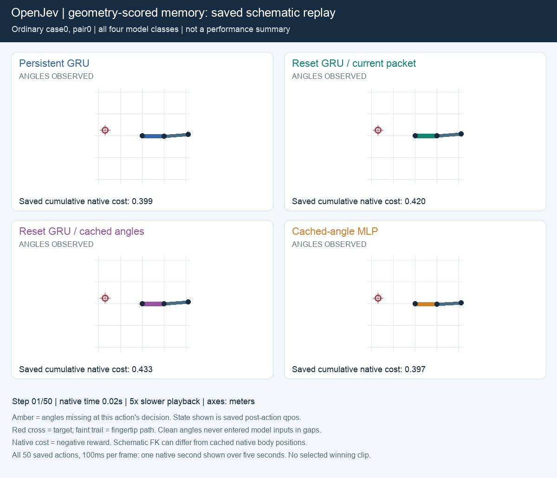The width and height of the screenshot is (557, 478).
Task: Click the red target crosshair in Reset GRU current packet panel
Action: point(378,130)
